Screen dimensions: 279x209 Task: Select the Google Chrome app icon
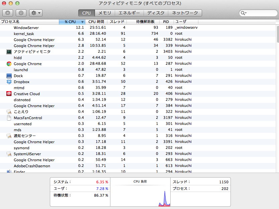click(x=9, y=64)
